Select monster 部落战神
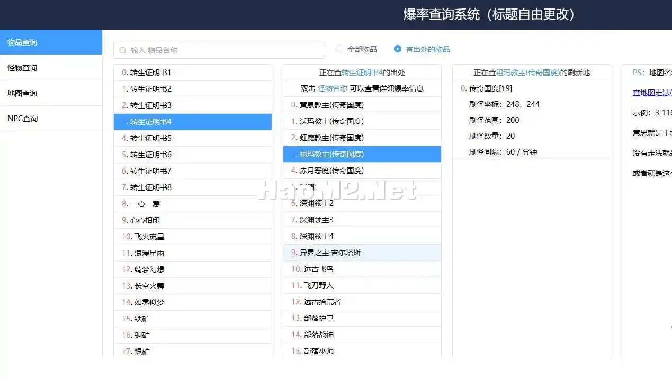The image size is (672, 378). (x=362, y=335)
